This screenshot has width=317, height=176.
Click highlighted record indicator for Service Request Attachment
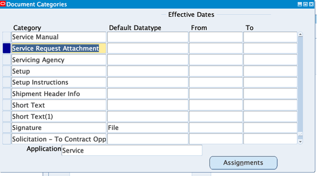(6, 48)
